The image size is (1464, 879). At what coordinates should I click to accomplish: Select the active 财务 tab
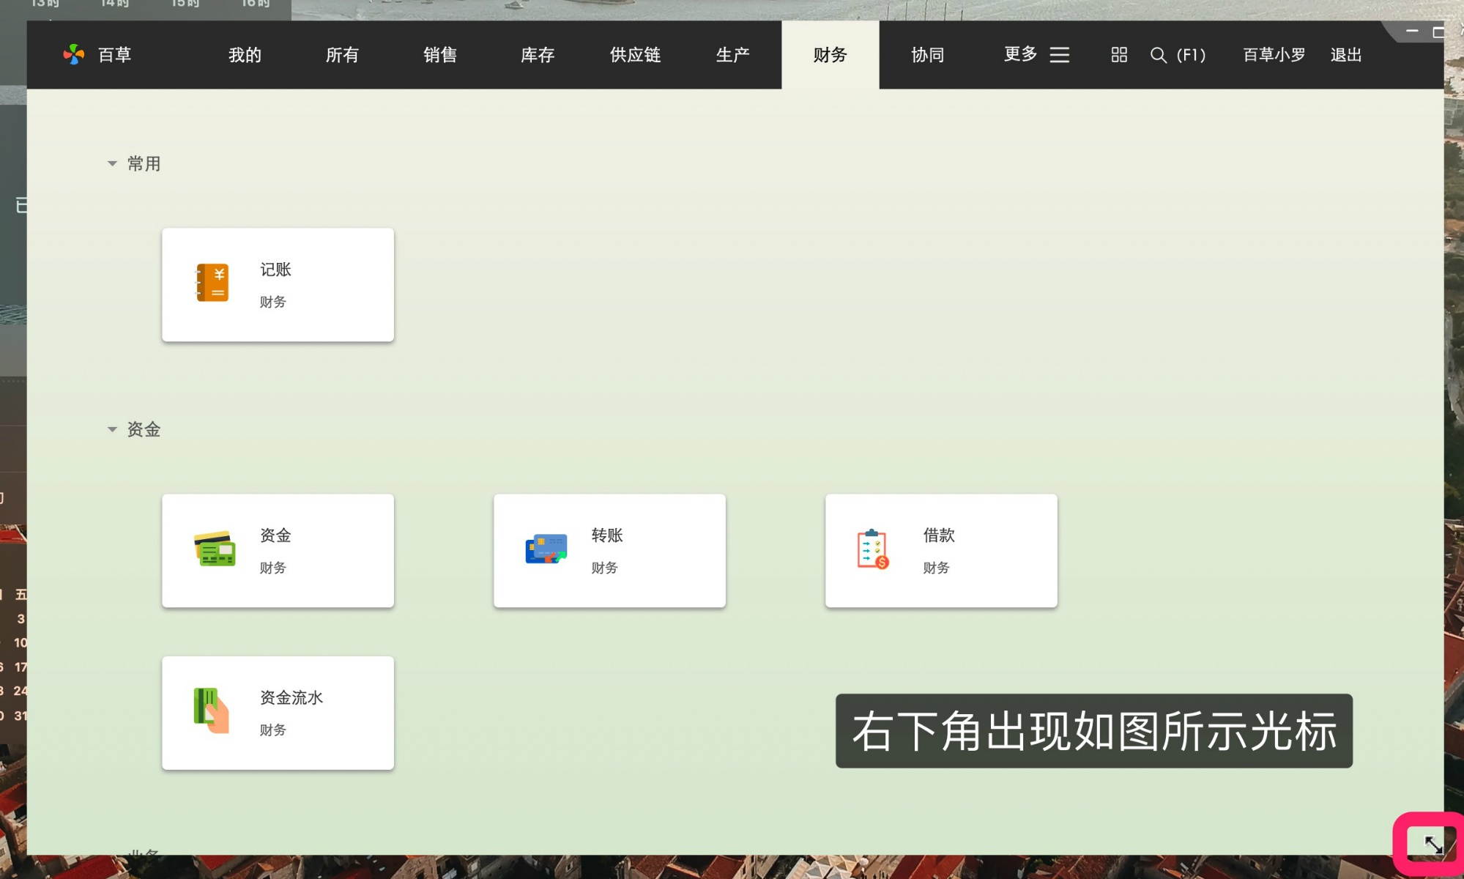point(830,55)
